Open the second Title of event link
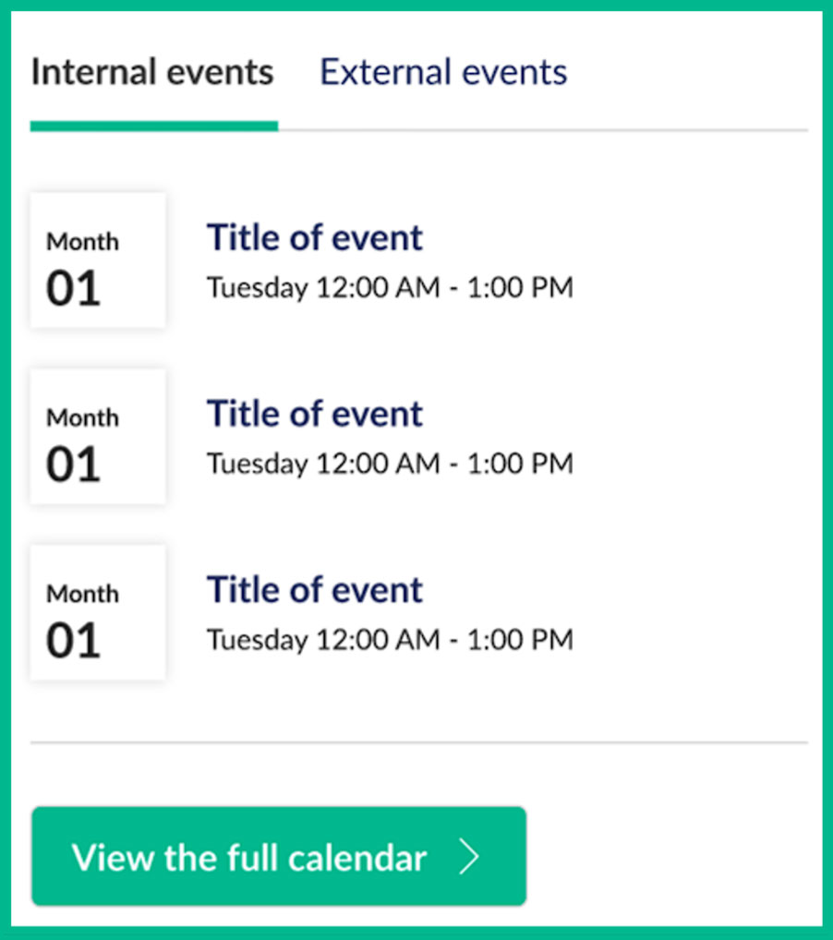Screen dimensions: 833x940 pyautogui.click(x=314, y=414)
